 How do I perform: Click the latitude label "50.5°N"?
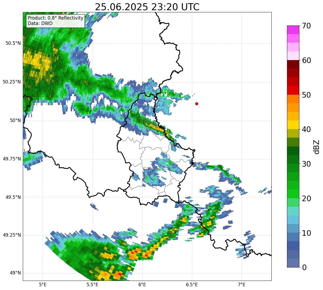click(x=13, y=43)
